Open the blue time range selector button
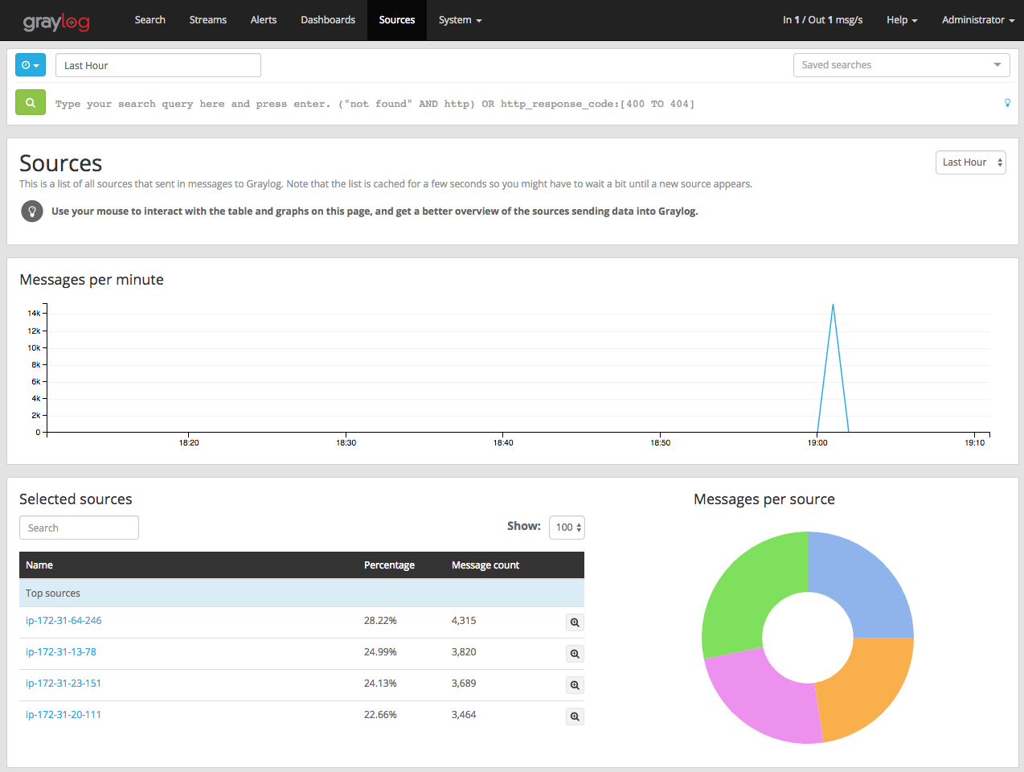Image resolution: width=1024 pixels, height=772 pixels. point(31,65)
